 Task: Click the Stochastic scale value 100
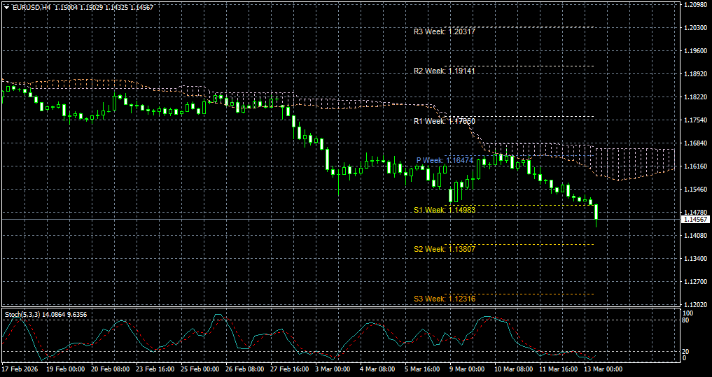[688, 313]
